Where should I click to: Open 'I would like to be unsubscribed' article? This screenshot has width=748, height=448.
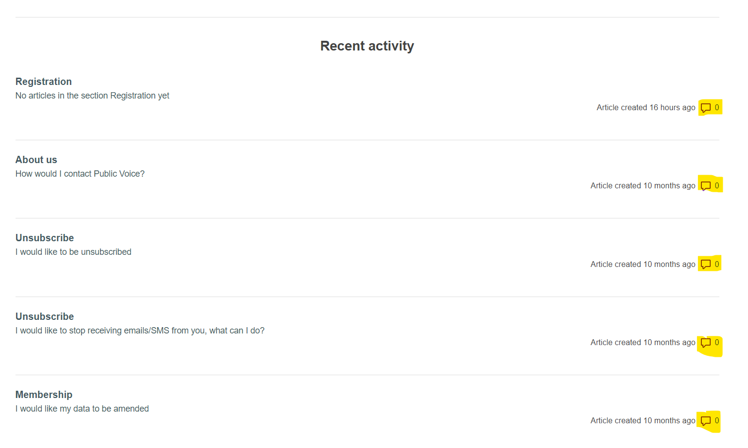click(x=73, y=252)
